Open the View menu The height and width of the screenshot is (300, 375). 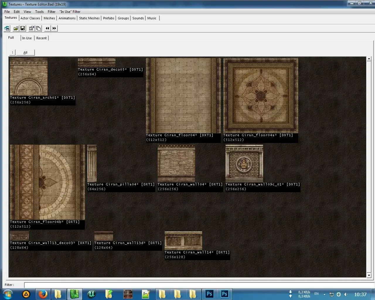(x=27, y=12)
